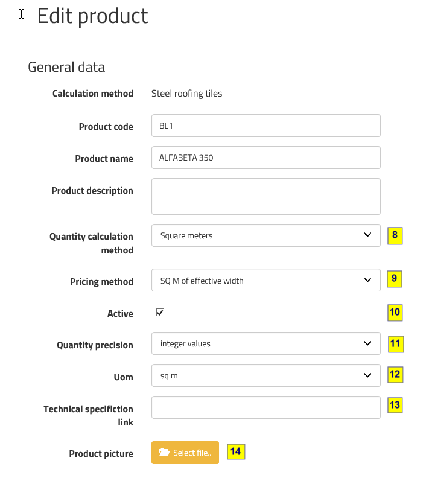
Task: Focus the Product code field
Action: coord(265,126)
